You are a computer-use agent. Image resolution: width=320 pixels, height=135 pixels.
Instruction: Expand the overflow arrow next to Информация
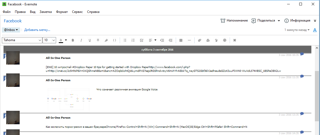point(315,21)
